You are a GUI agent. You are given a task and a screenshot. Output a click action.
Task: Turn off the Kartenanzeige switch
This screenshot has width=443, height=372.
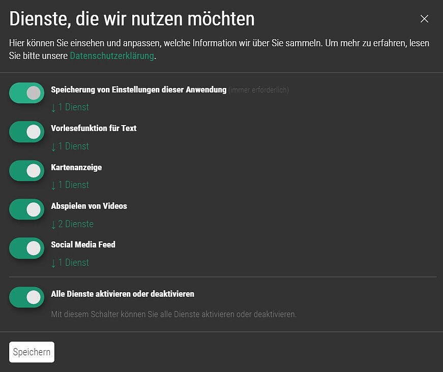coord(27,171)
